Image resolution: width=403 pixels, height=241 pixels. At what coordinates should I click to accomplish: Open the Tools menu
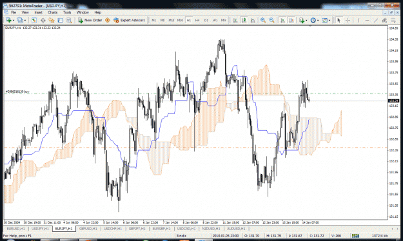67,12
